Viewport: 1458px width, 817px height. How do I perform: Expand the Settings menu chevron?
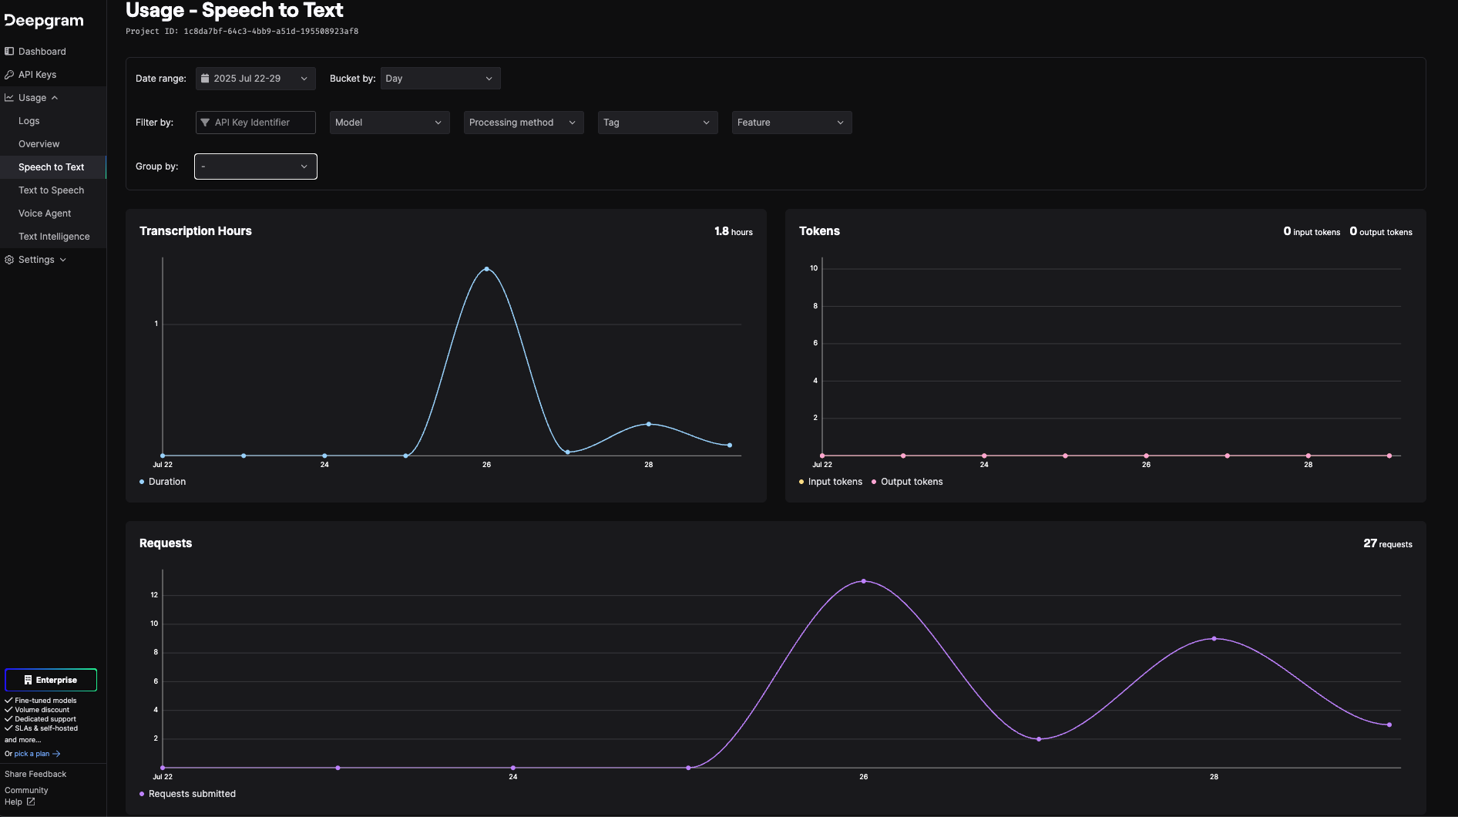[x=63, y=260]
